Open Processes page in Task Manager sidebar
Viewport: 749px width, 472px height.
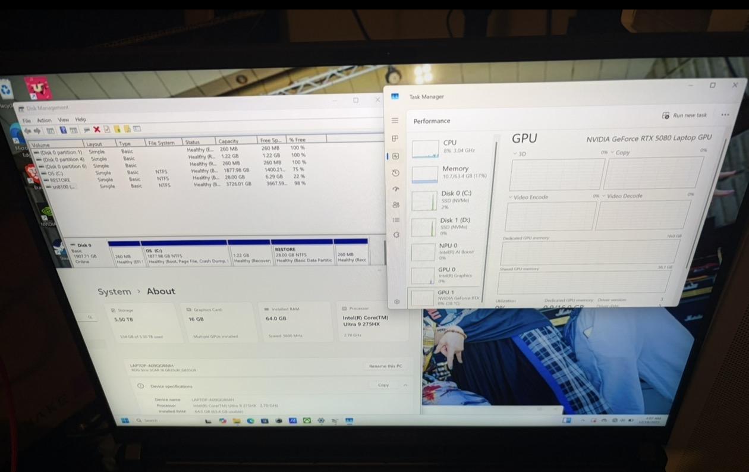[395, 139]
